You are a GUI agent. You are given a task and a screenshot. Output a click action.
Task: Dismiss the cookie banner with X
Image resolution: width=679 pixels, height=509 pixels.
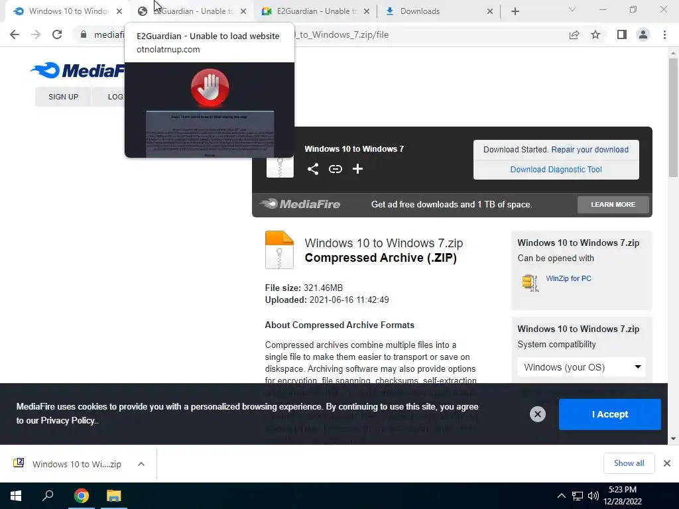[x=537, y=414]
